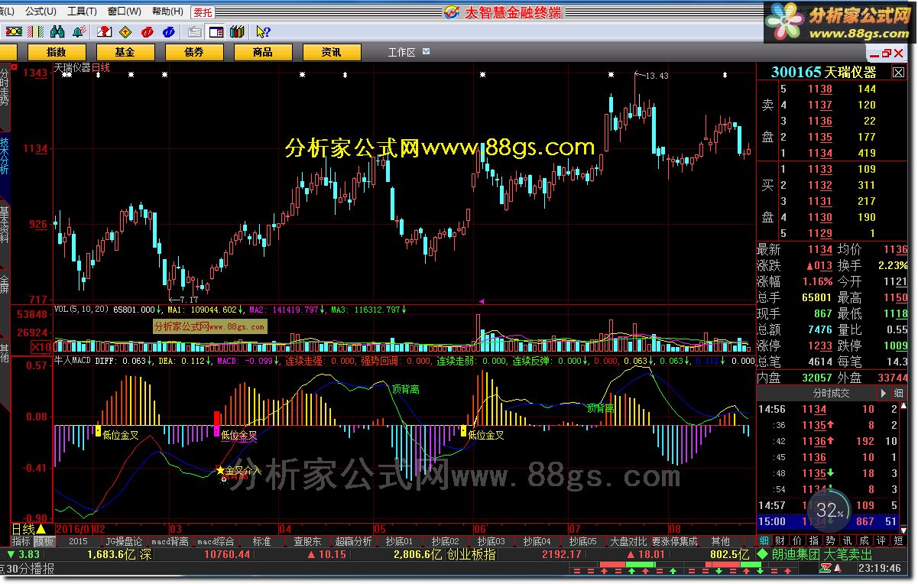Click the context help cursor icon
918x584 pixels.
(x=262, y=32)
